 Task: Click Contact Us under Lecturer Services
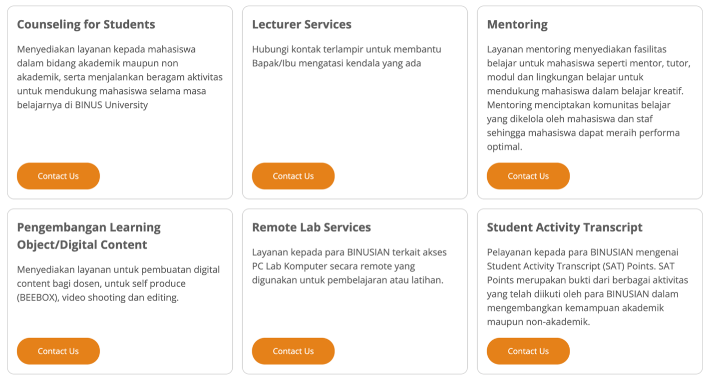click(293, 176)
